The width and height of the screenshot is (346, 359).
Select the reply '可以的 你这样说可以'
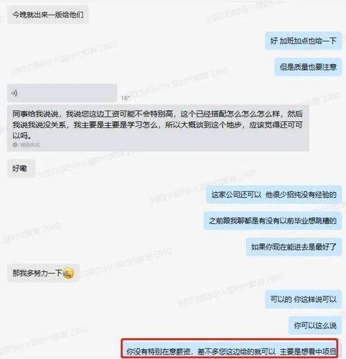(x=303, y=299)
